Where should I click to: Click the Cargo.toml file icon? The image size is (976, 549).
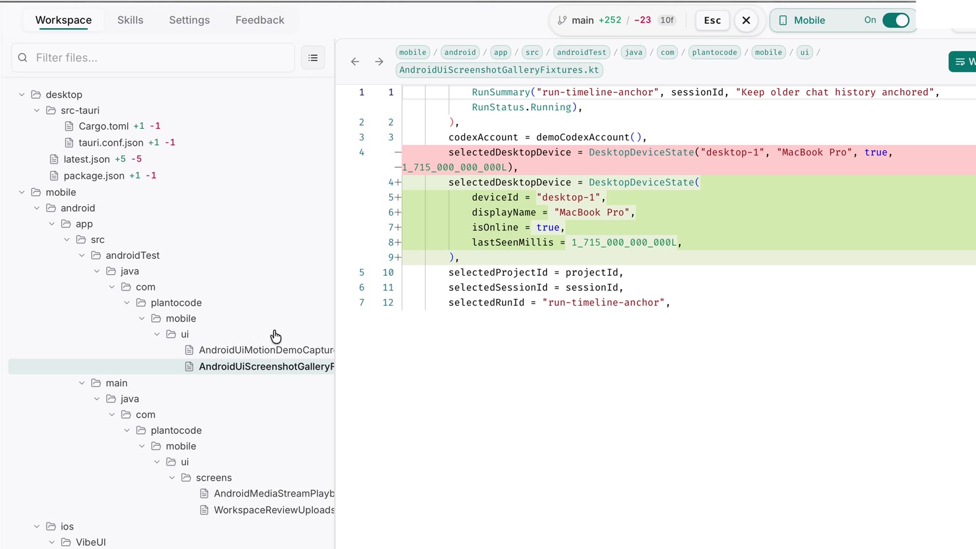tap(69, 126)
